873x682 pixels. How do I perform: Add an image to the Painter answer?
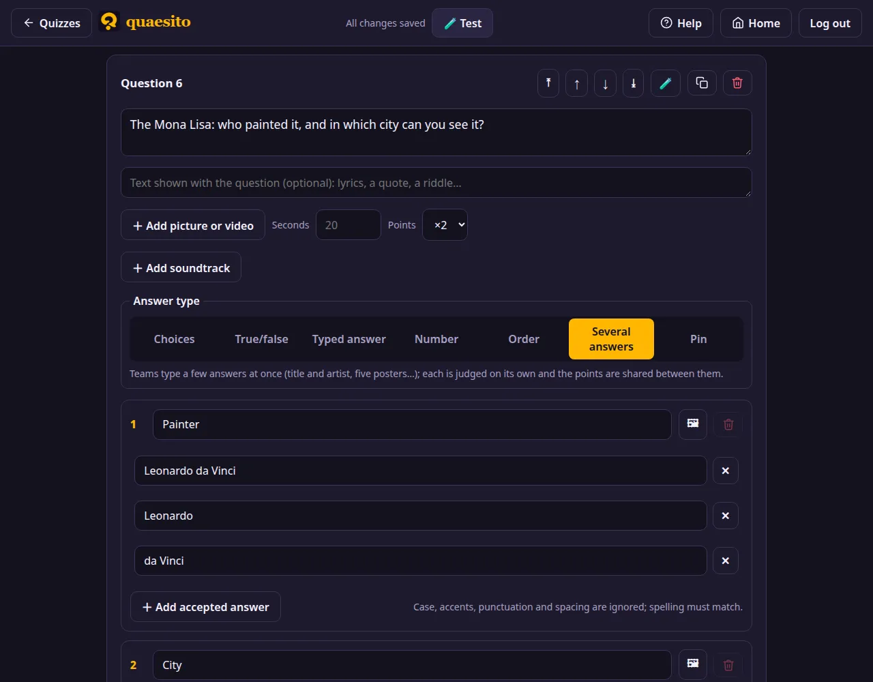693,424
